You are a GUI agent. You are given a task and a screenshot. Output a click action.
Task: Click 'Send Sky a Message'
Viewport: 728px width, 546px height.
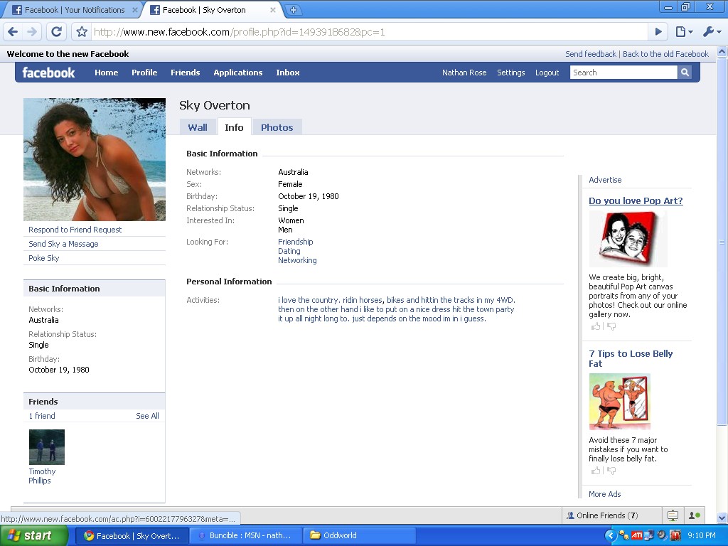coord(63,244)
